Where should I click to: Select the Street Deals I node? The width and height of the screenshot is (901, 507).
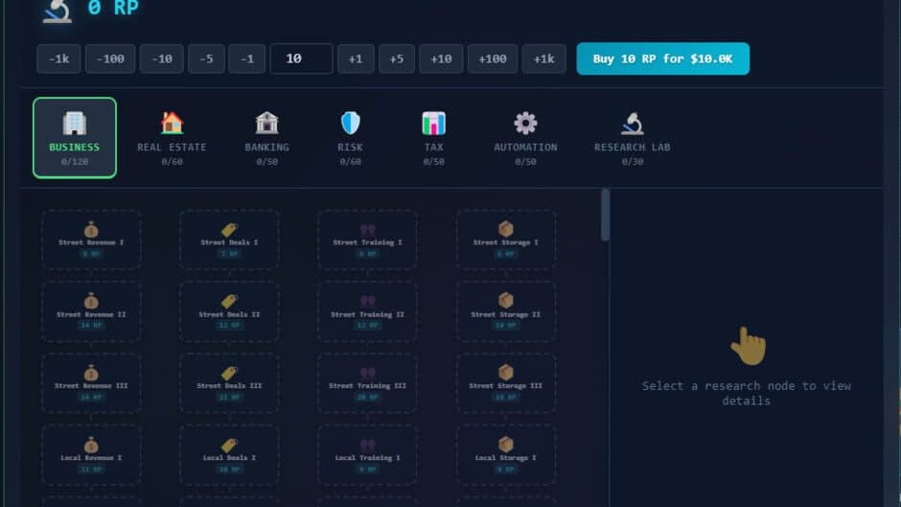[229, 240]
